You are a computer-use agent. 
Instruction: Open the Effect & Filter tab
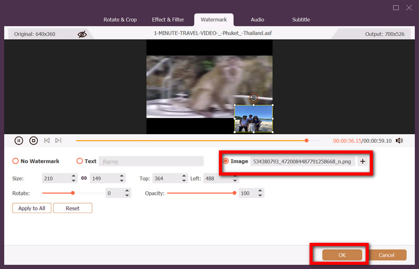168,20
